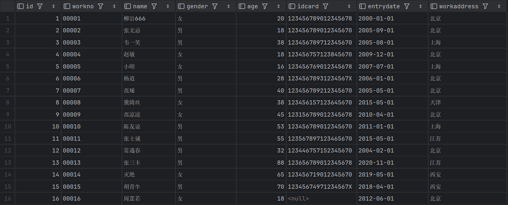Select the idcard column header label
The width and height of the screenshot is (508, 205).
(308, 6)
